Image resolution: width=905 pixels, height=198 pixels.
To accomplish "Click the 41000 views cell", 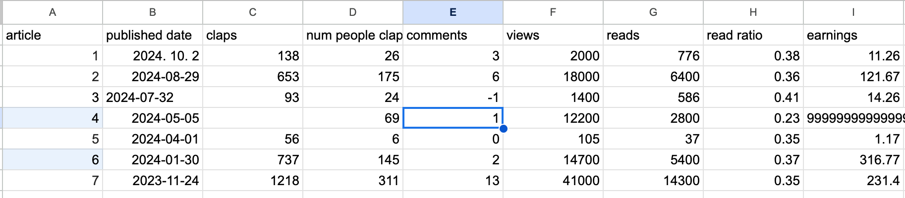I will [553, 181].
